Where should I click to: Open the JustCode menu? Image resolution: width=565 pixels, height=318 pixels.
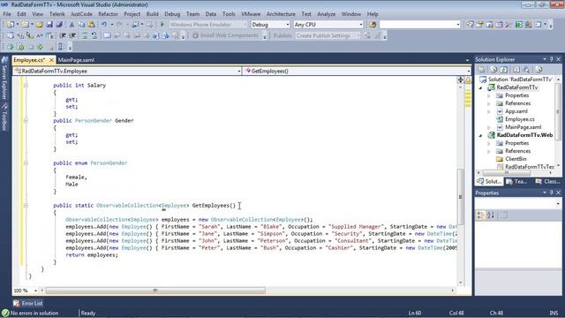(81, 14)
